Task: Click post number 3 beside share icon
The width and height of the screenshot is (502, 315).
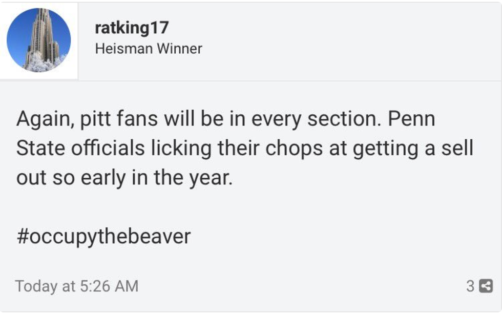Action: click(470, 286)
